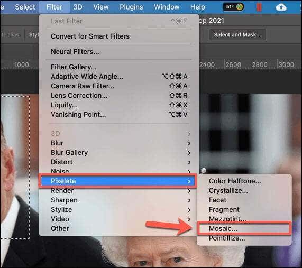The height and width of the screenshot is (268, 302).
Task: Click the Filter menu in menu bar
Action: [x=54, y=7]
